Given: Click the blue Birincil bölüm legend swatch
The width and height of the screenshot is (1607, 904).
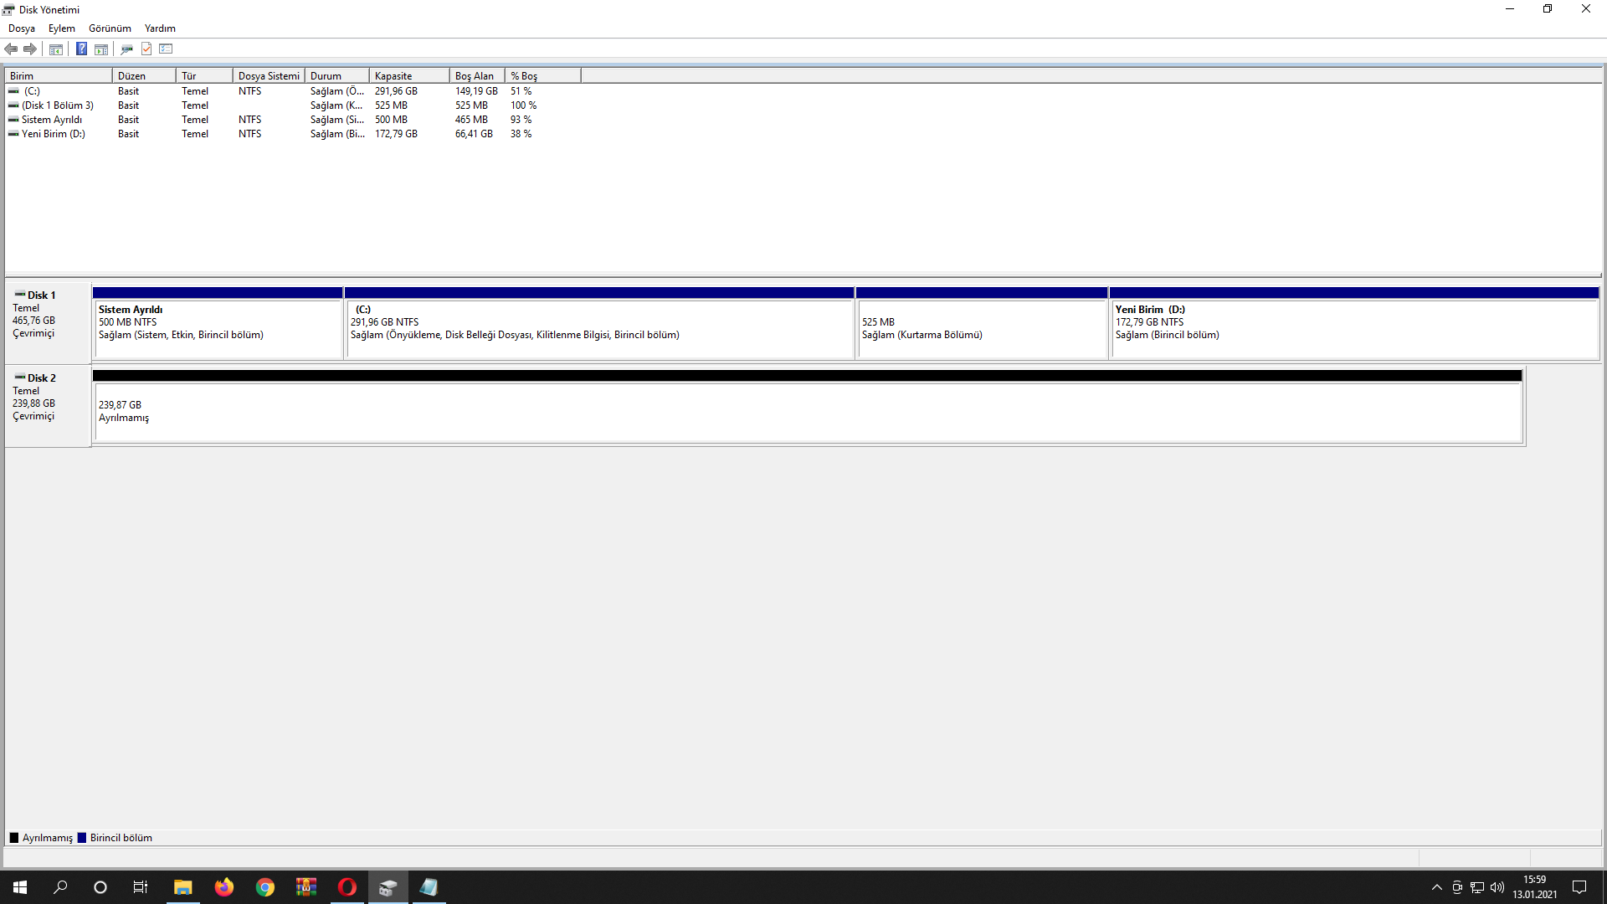Looking at the screenshot, I should (82, 838).
